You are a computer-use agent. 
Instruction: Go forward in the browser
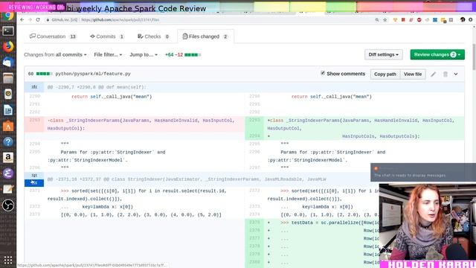[x=30, y=20]
